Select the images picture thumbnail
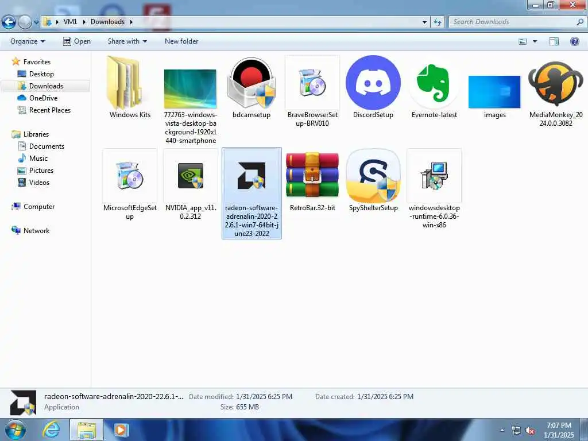Viewport: 588px width, 441px height. click(494, 92)
